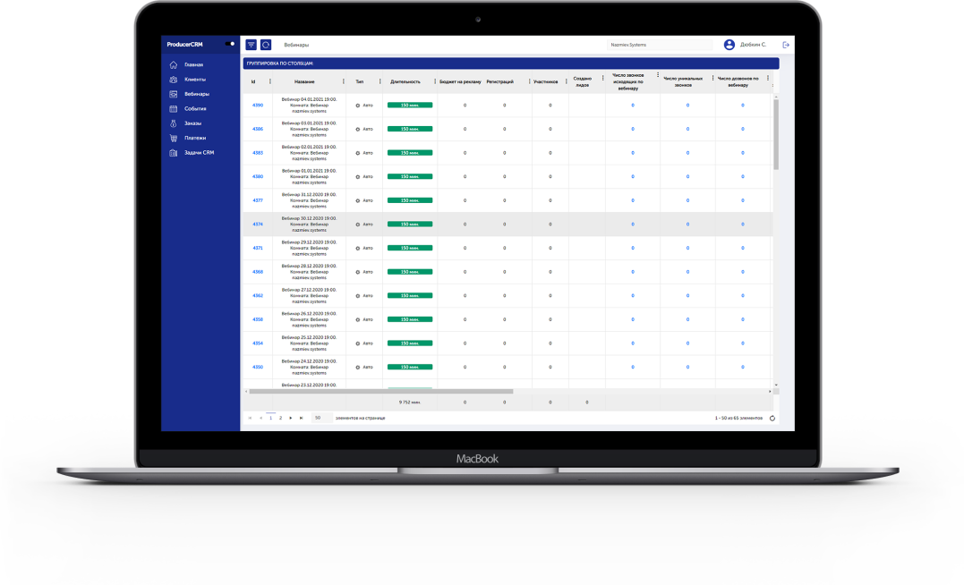Click the user name Дюбкин С.

[x=753, y=45]
